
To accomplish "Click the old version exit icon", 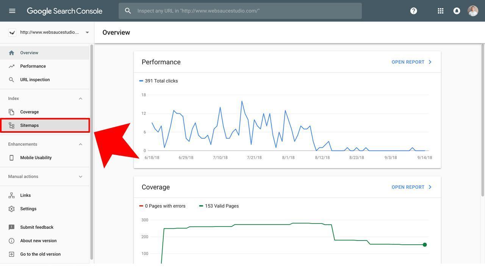I will pyautogui.click(x=11, y=254).
